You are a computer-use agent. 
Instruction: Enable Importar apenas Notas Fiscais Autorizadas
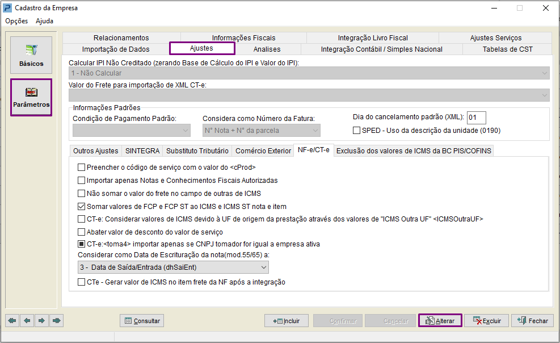coord(82,181)
